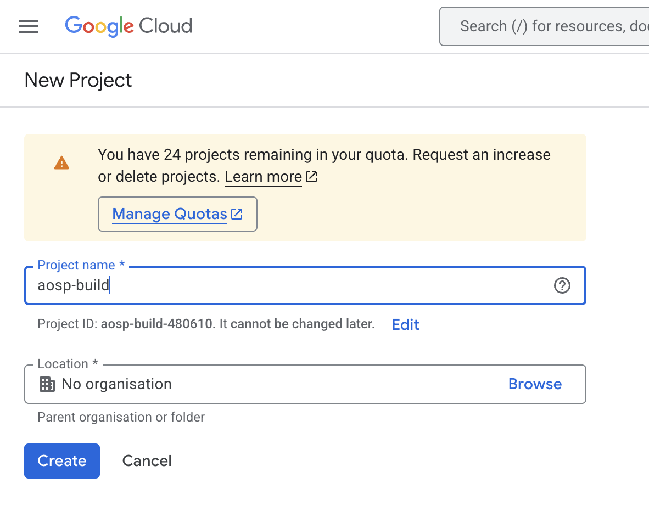Click the aosp-build-480610 project ID text
649x517 pixels.
pos(157,324)
